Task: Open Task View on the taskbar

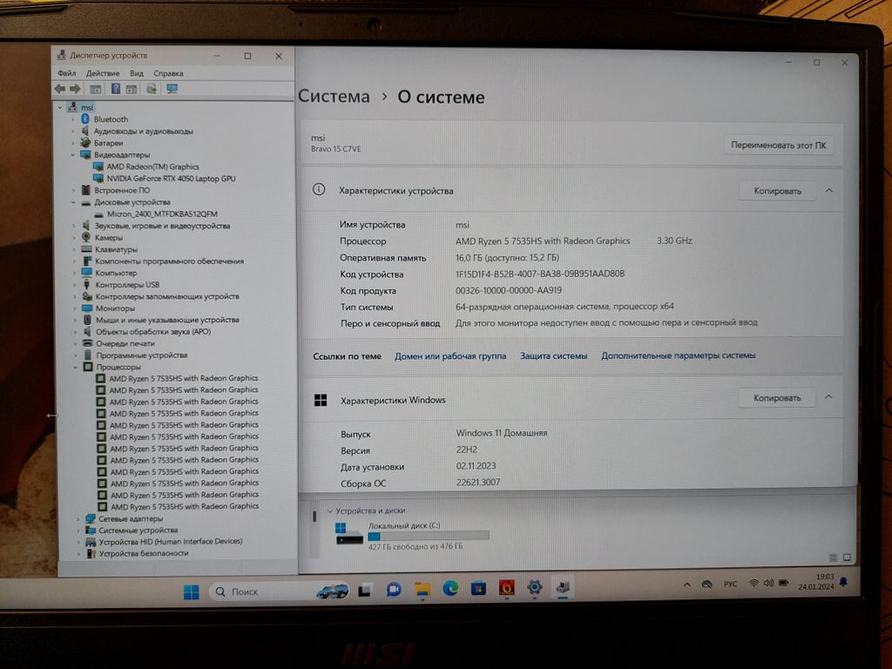Action: (x=365, y=591)
